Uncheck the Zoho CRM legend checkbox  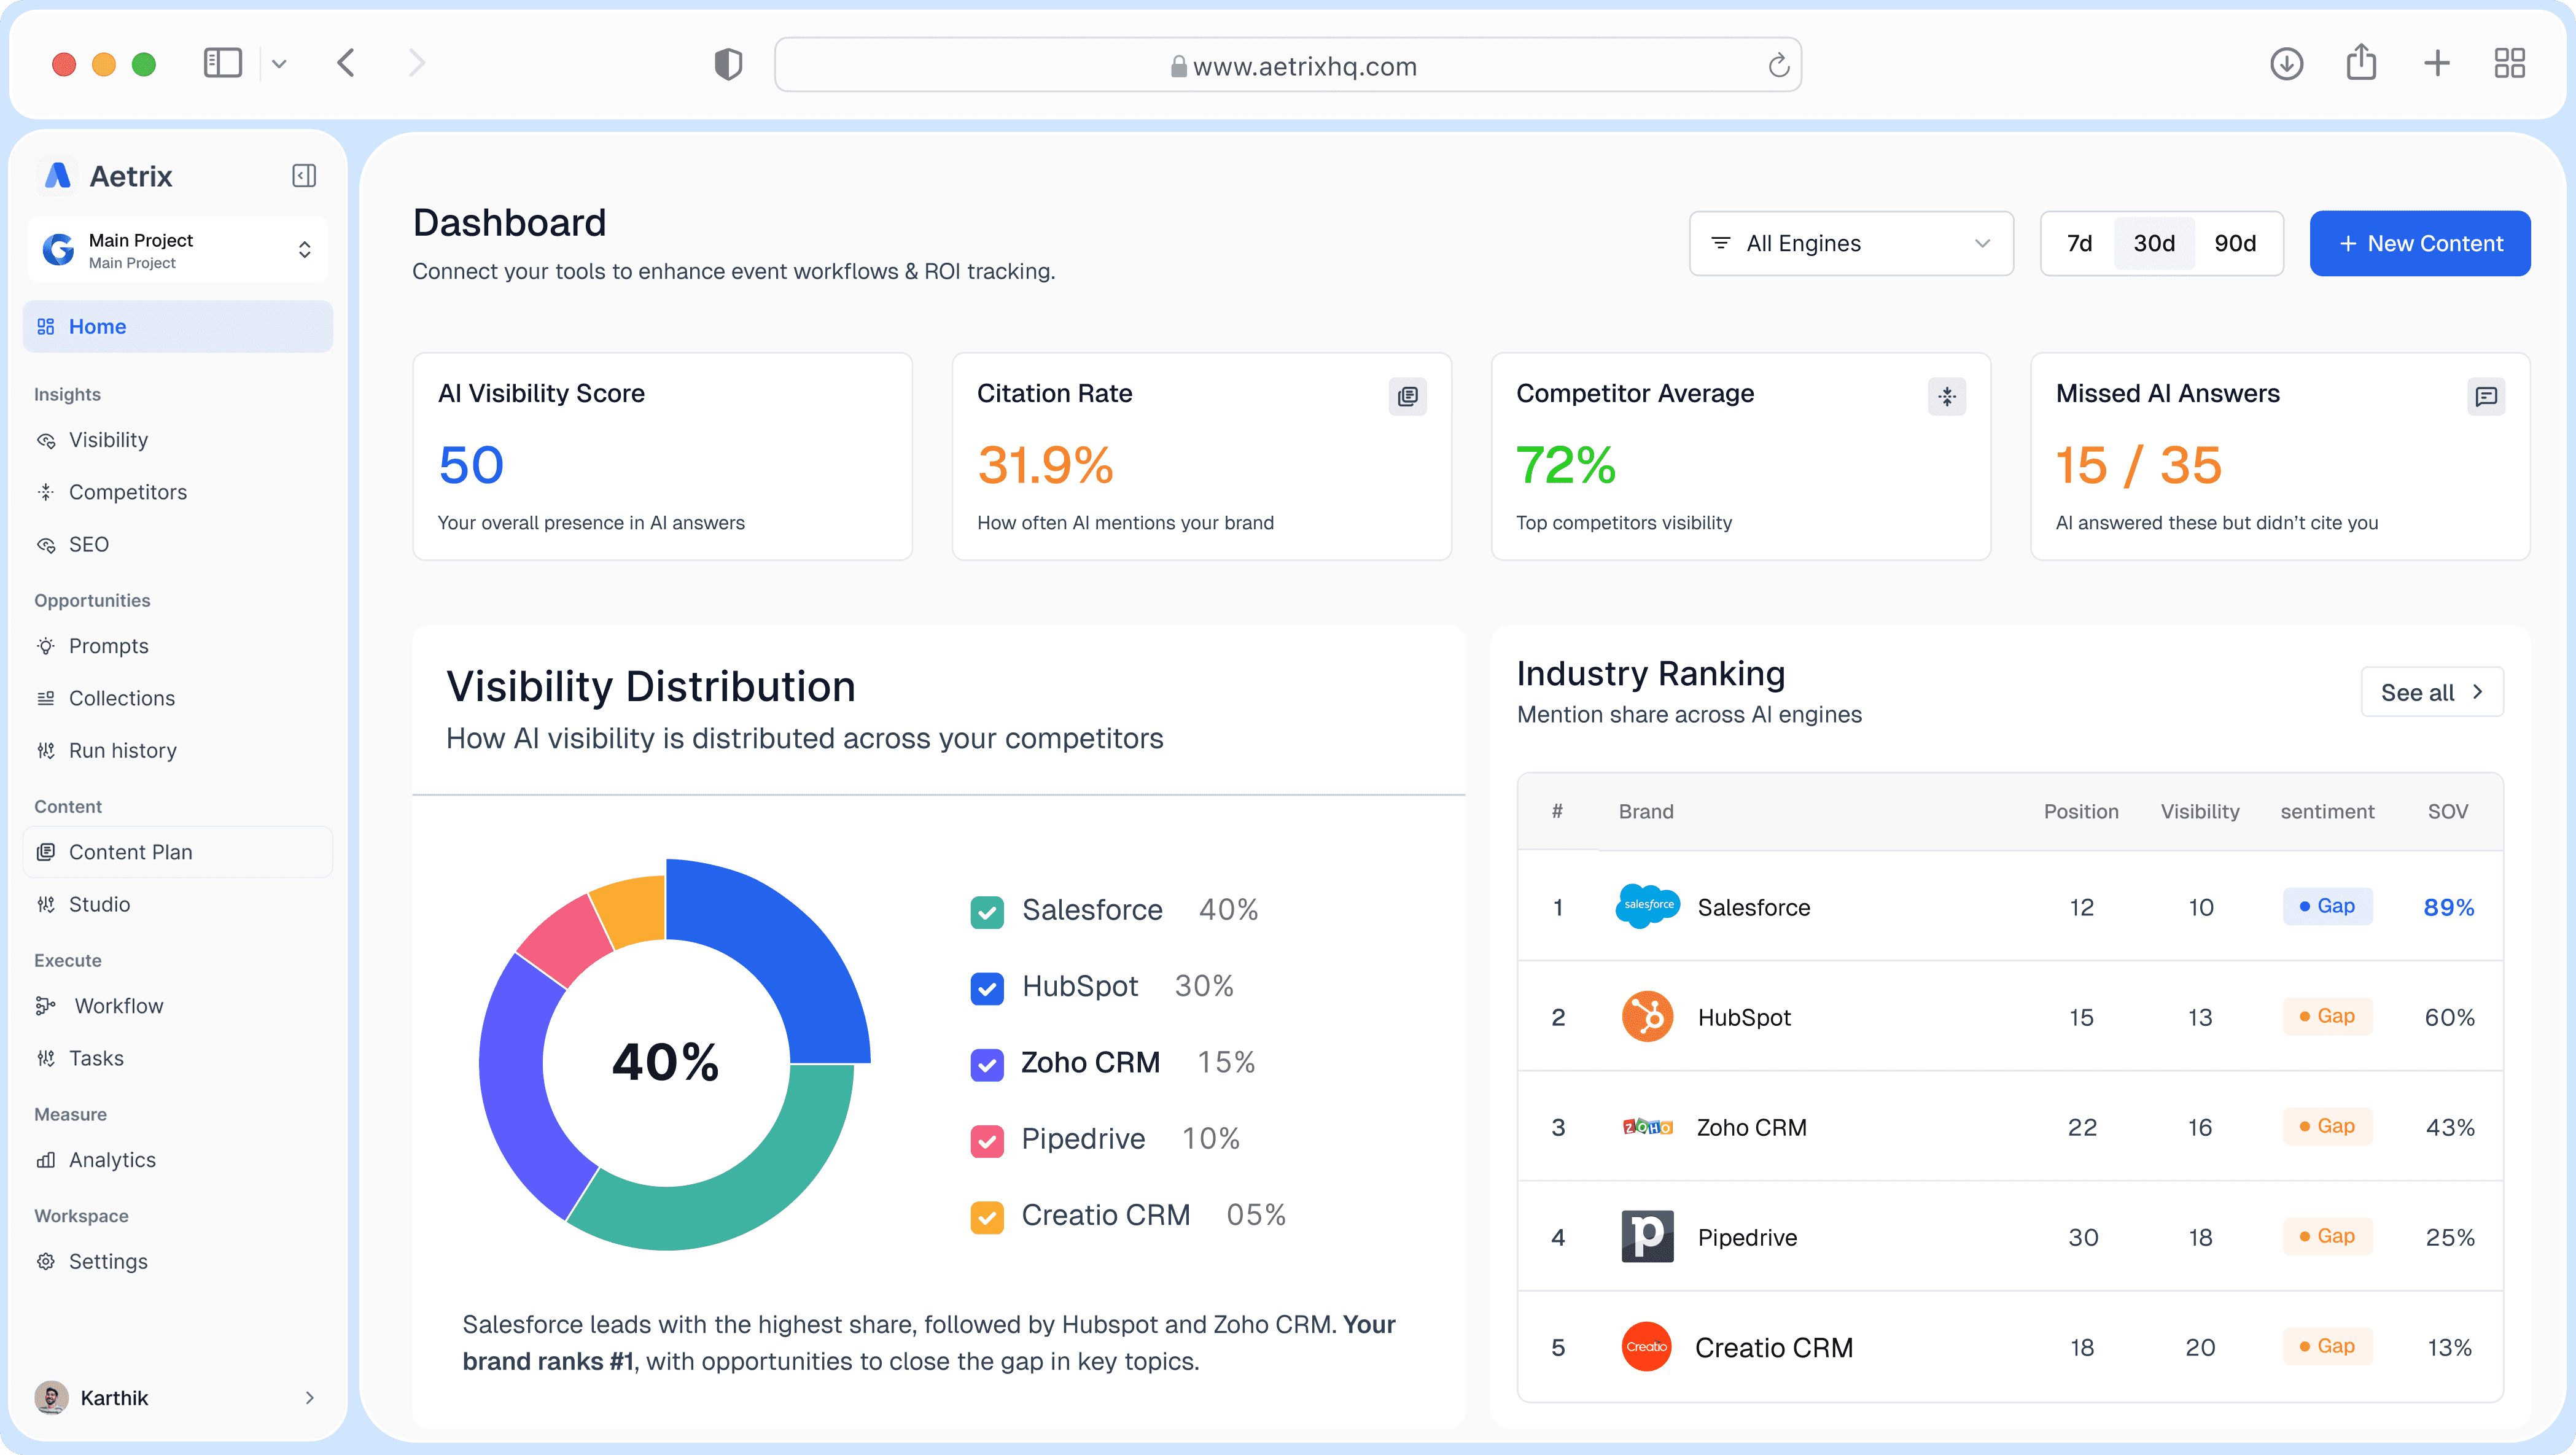(x=987, y=1064)
